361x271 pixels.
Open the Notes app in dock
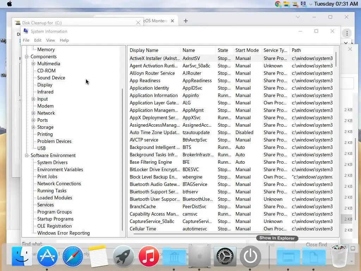(98, 256)
